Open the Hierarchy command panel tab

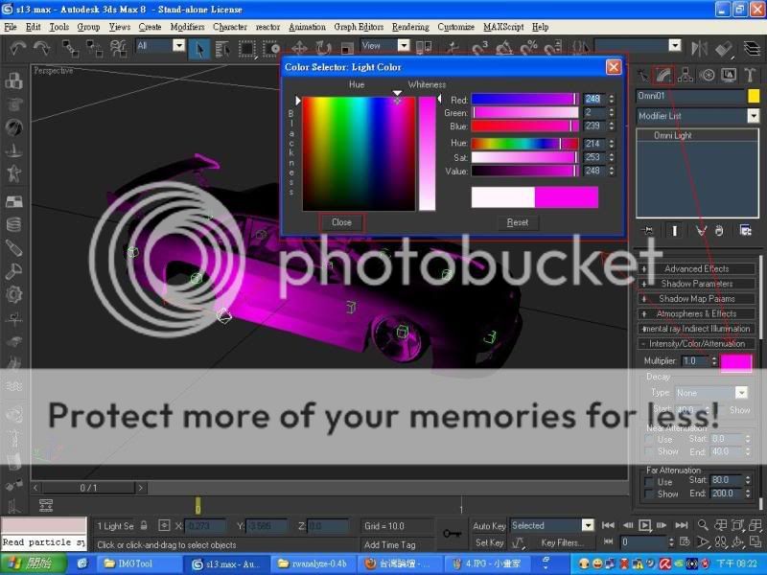(685, 74)
